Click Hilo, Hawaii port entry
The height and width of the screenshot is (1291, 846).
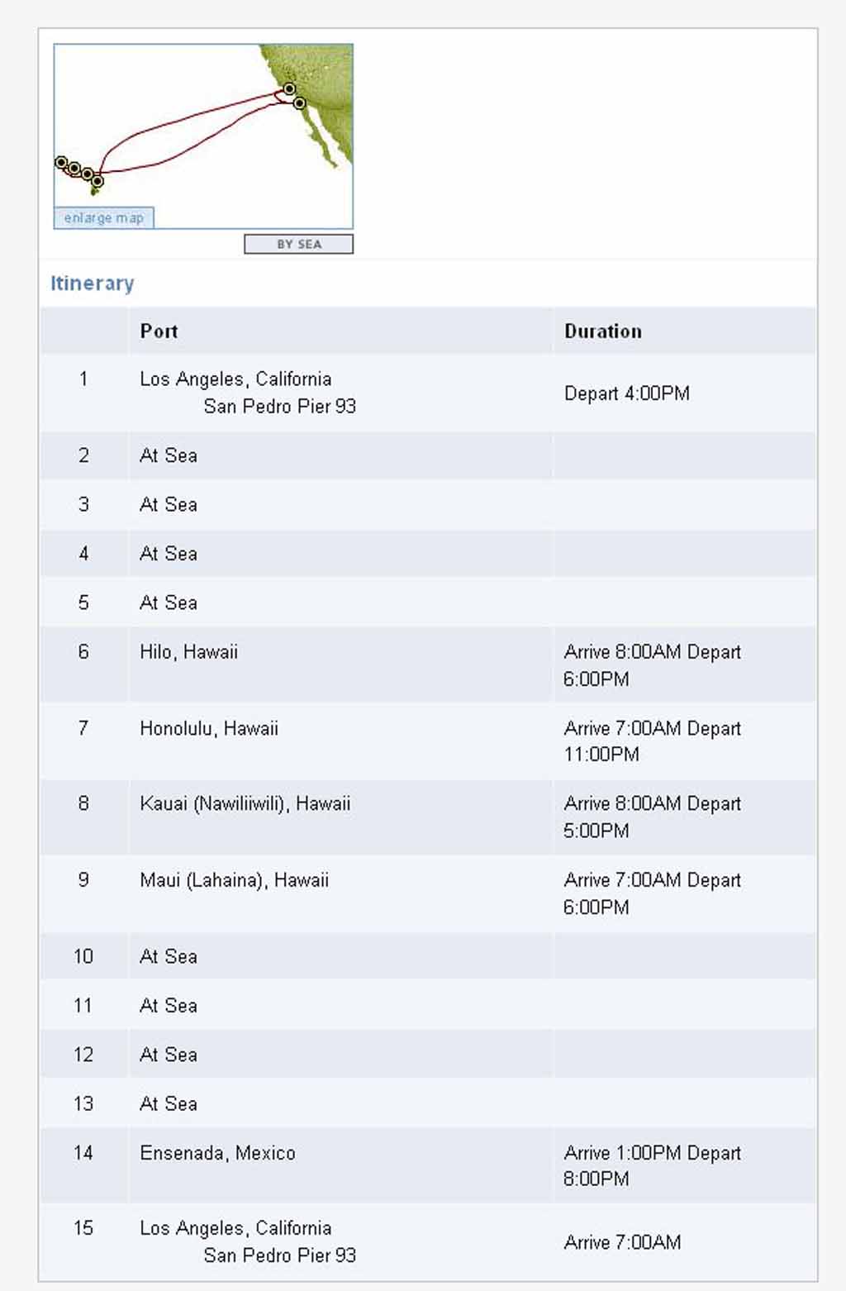(189, 652)
